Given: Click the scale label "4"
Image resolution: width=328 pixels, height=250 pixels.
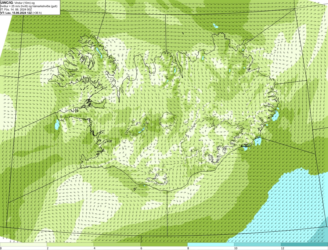Looking at the screenshot, I should click(95, 248).
